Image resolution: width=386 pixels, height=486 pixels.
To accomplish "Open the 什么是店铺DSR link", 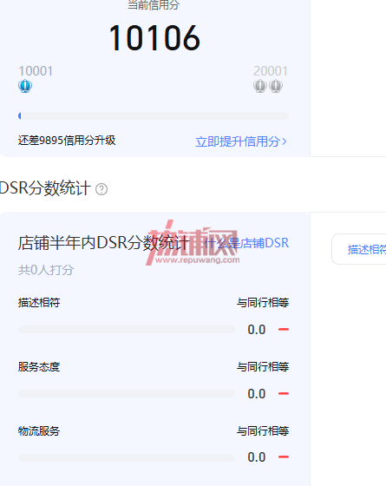I will tap(246, 243).
